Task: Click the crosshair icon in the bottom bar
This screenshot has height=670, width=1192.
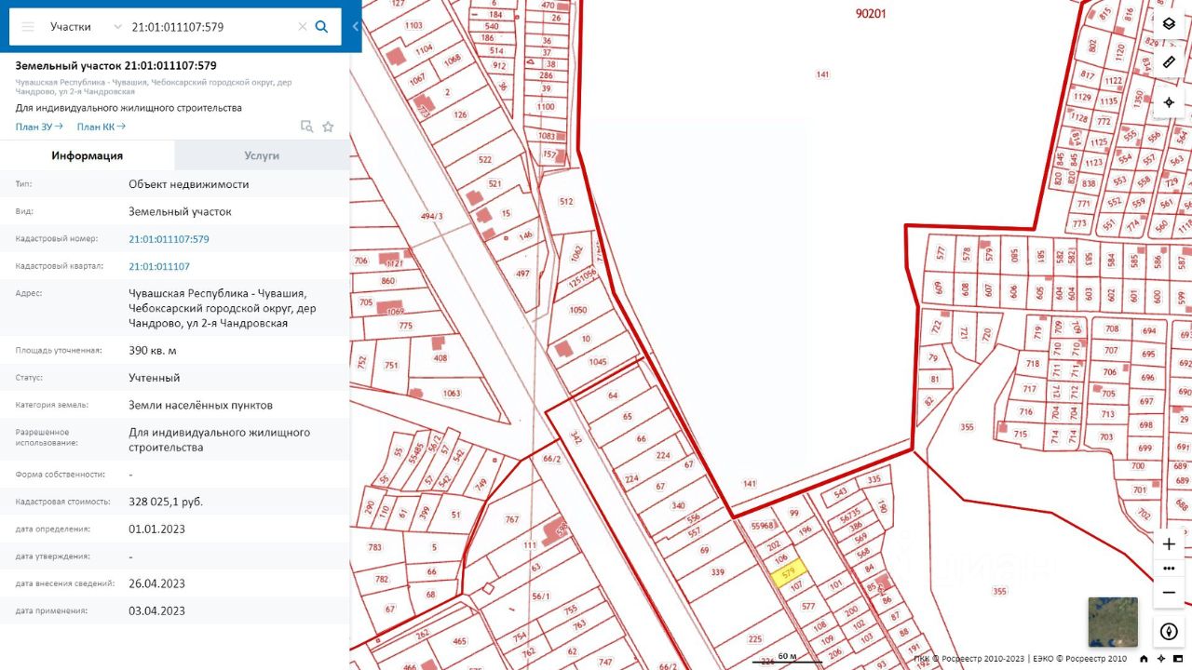Action: coord(1163,659)
